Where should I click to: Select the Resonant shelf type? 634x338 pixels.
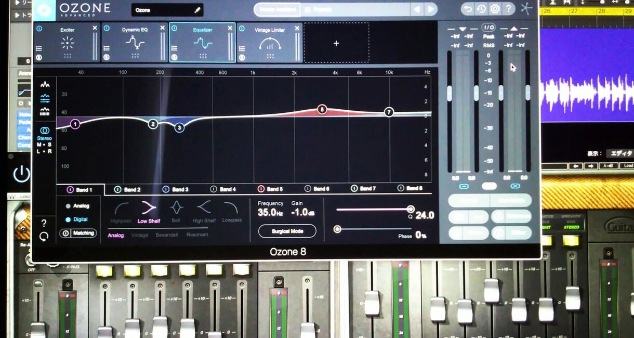(x=197, y=235)
